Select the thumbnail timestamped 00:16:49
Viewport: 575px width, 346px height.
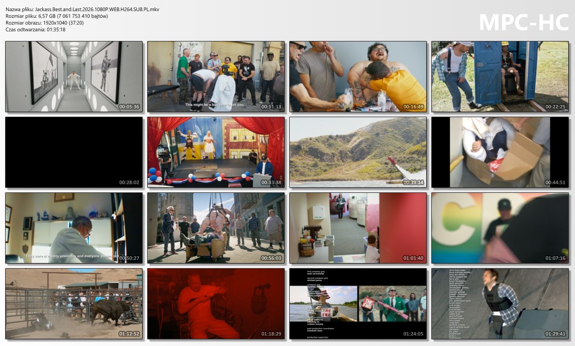coord(358,76)
